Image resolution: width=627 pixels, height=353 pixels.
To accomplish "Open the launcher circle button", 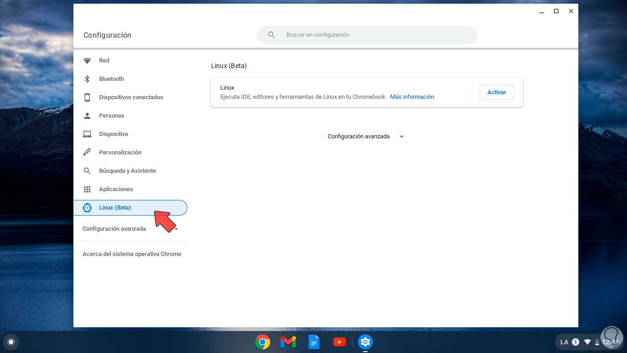I will pos(11,342).
